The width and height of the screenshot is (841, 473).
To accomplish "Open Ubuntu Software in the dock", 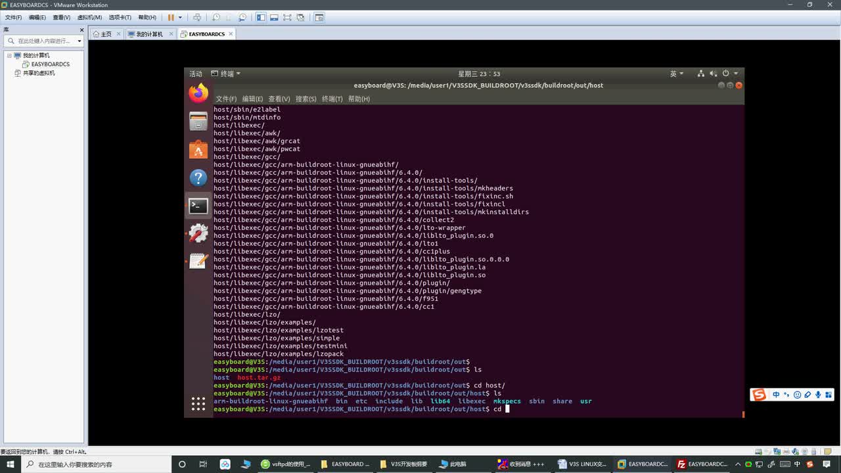I will pyautogui.click(x=198, y=150).
